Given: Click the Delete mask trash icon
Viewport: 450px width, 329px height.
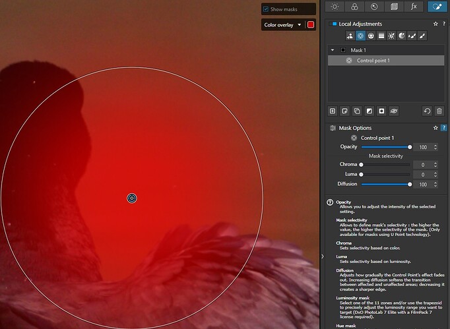Looking at the screenshot, I should pos(439,111).
